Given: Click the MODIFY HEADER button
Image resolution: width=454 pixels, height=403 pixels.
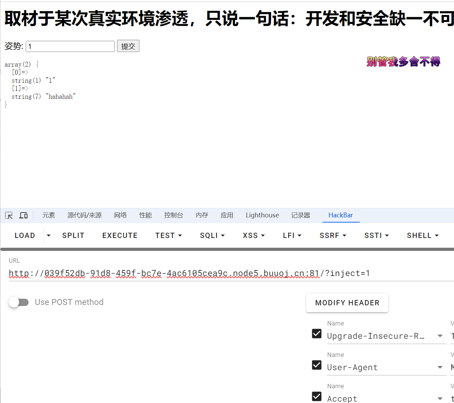Looking at the screenshot, I should pos(347,303).
